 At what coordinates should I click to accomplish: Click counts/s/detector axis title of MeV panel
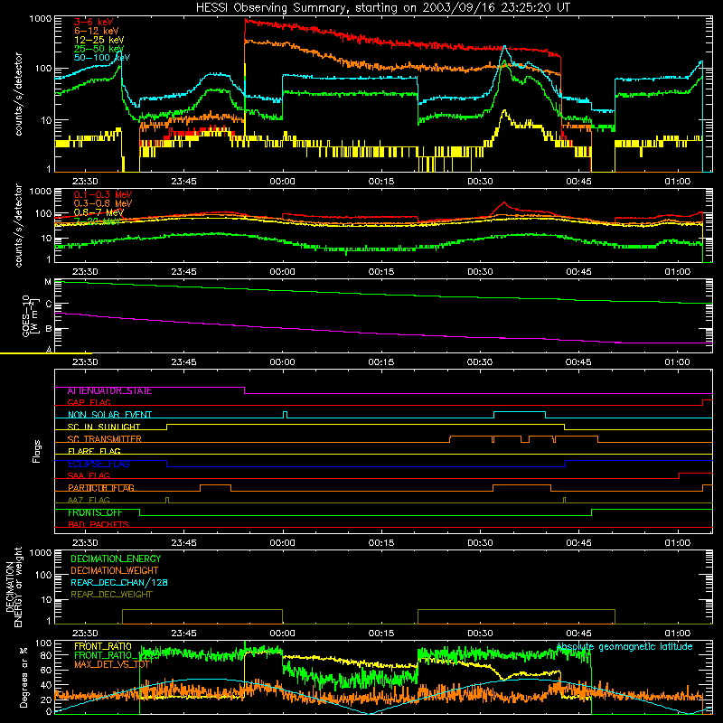18,225
